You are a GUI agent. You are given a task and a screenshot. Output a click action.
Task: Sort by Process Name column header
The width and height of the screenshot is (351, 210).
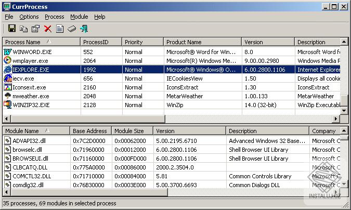[x=42, y=42]
